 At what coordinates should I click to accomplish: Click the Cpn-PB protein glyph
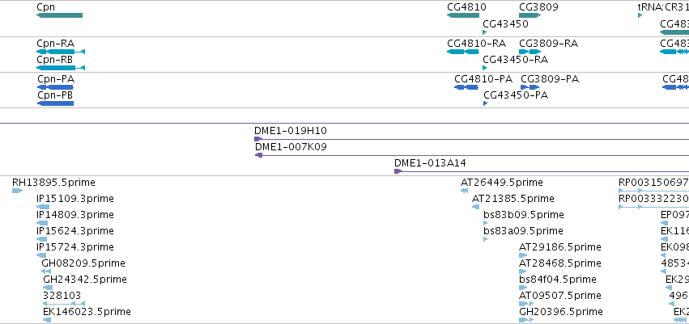pos(55,103)
